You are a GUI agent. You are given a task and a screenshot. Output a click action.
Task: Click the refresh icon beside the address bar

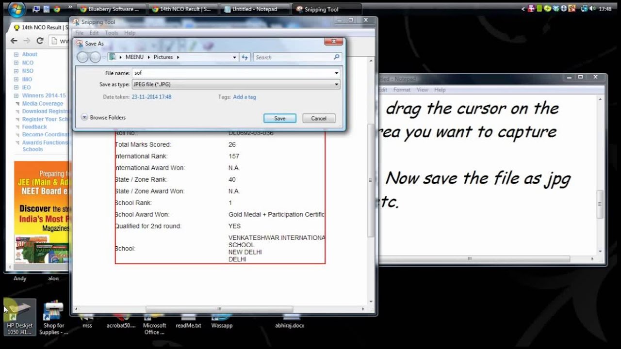click(x=245, y=57)
